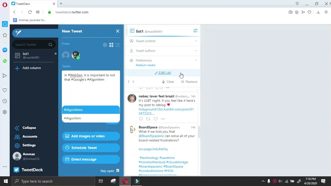Open the Ammaz @AmmazCQ profile
This screenshot has height=186, width=331.
pos(27,156)
